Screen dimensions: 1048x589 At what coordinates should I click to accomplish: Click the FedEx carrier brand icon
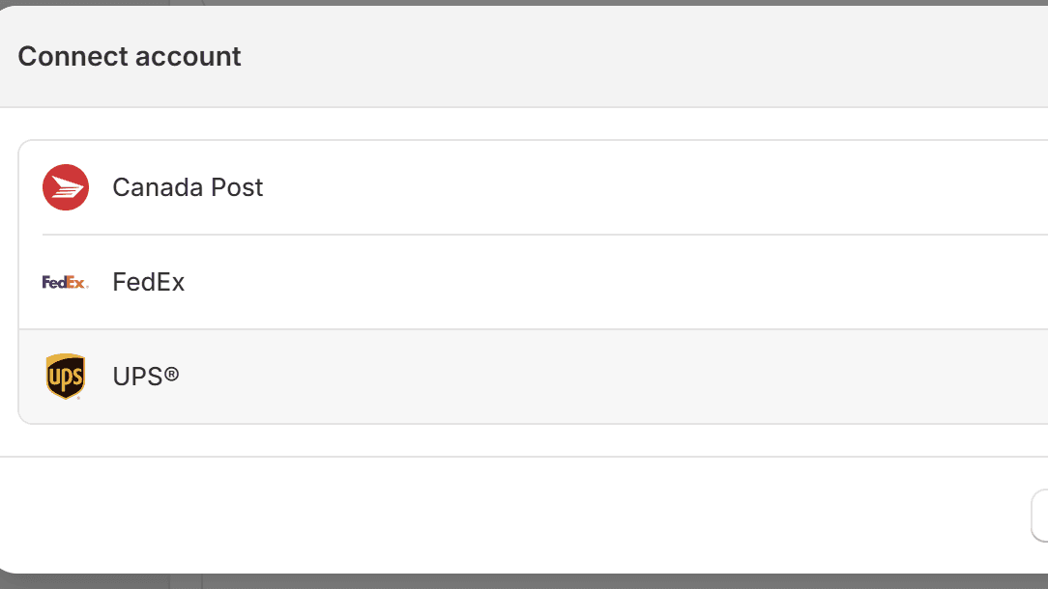point(64,283)
